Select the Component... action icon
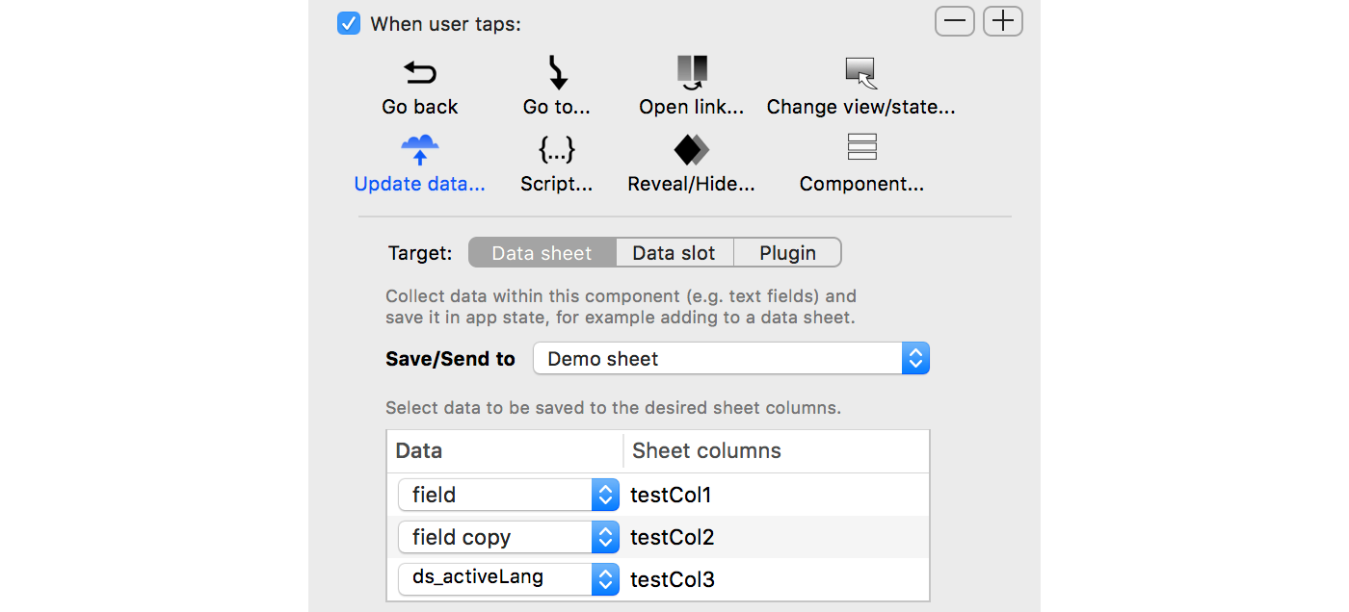 pos(861,147)
